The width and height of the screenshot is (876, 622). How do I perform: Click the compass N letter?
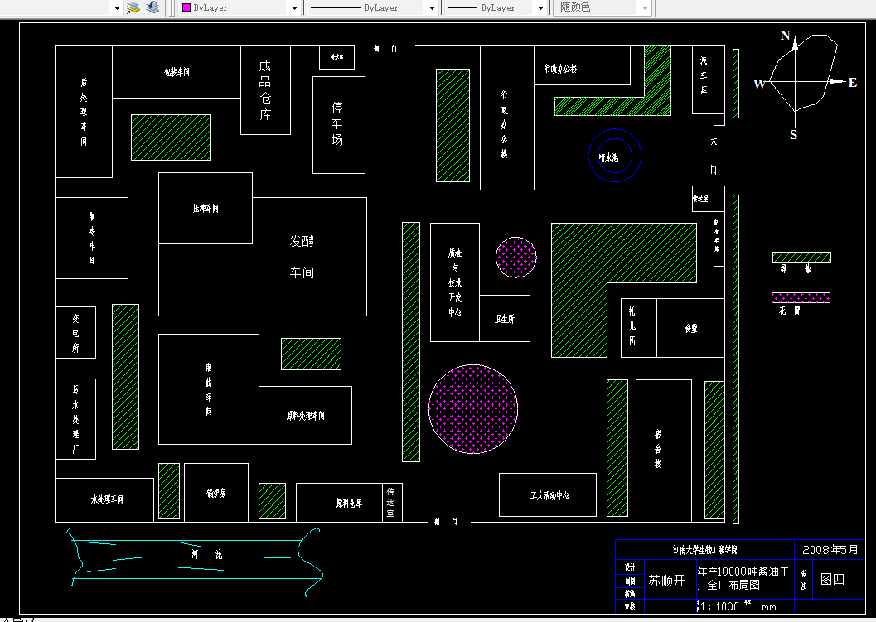(x=785, y=36)
